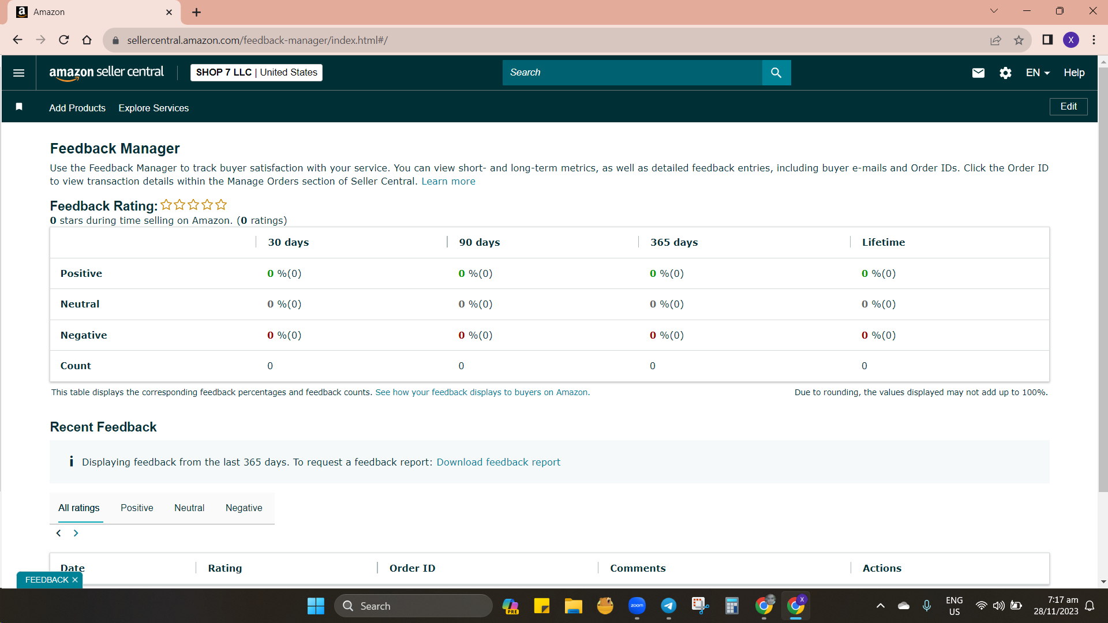Toggle the browser side panel icon
The image size is (1108, 623).
[x=1047, y=40]
